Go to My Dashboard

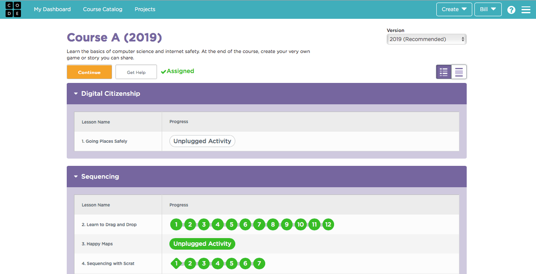coord(52,9)
